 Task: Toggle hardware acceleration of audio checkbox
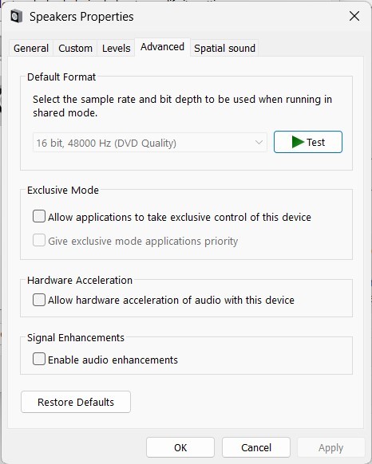[39, 300]
